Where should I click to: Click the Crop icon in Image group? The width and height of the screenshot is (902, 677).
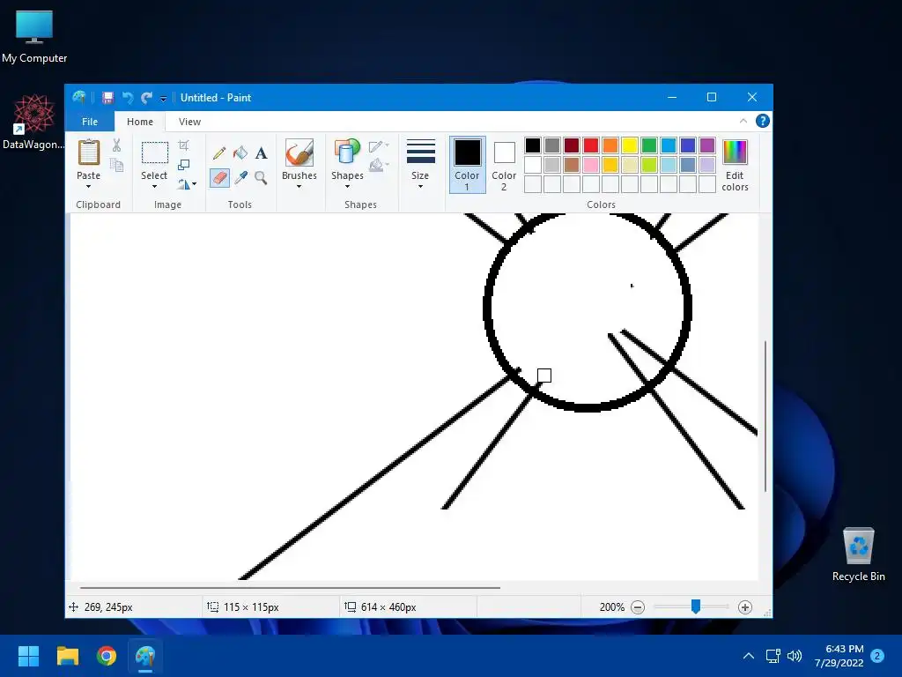(183, 145)
